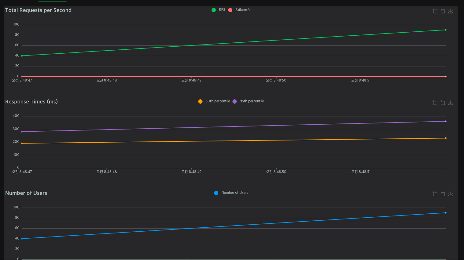The image size is (464, 260).
Task: Select the last purple 95th percentile point
Action: pyautogui.click(x=446, y=121)
